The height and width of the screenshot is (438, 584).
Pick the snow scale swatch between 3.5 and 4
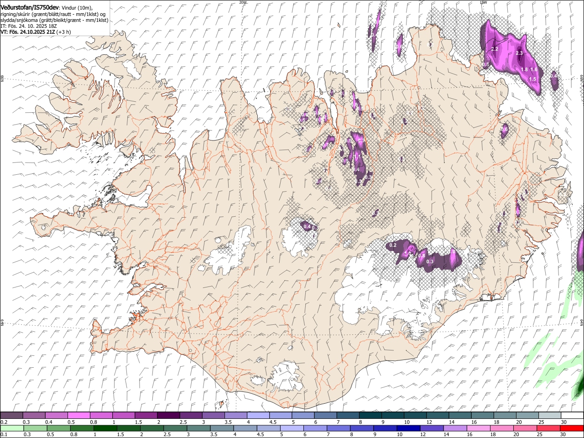click(235, 416)
